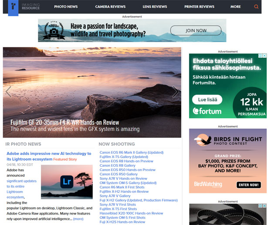Screen dimensions: 270x225
Task: Click the IR Photo News section heading
Action: pyautogui.click(x=23, y=144)
